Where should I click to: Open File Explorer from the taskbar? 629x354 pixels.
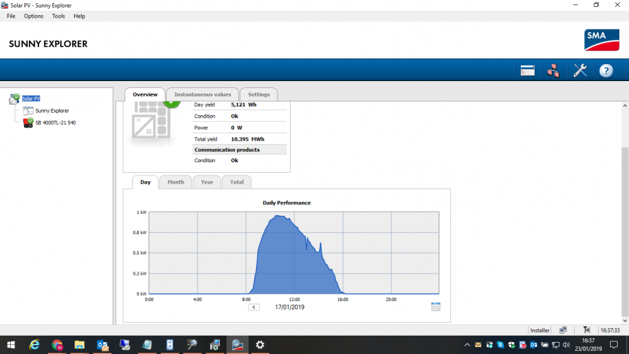point(79,345)
